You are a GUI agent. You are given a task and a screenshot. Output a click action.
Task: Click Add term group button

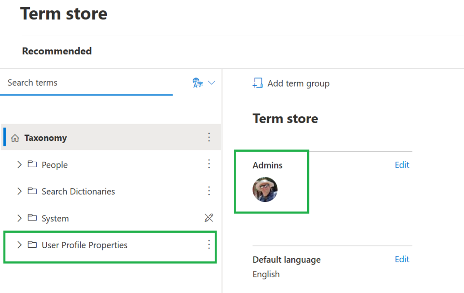pos(291,83)
